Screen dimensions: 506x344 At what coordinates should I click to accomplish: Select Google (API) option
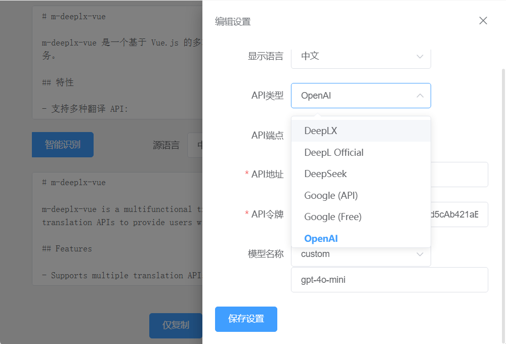(361, 195)
